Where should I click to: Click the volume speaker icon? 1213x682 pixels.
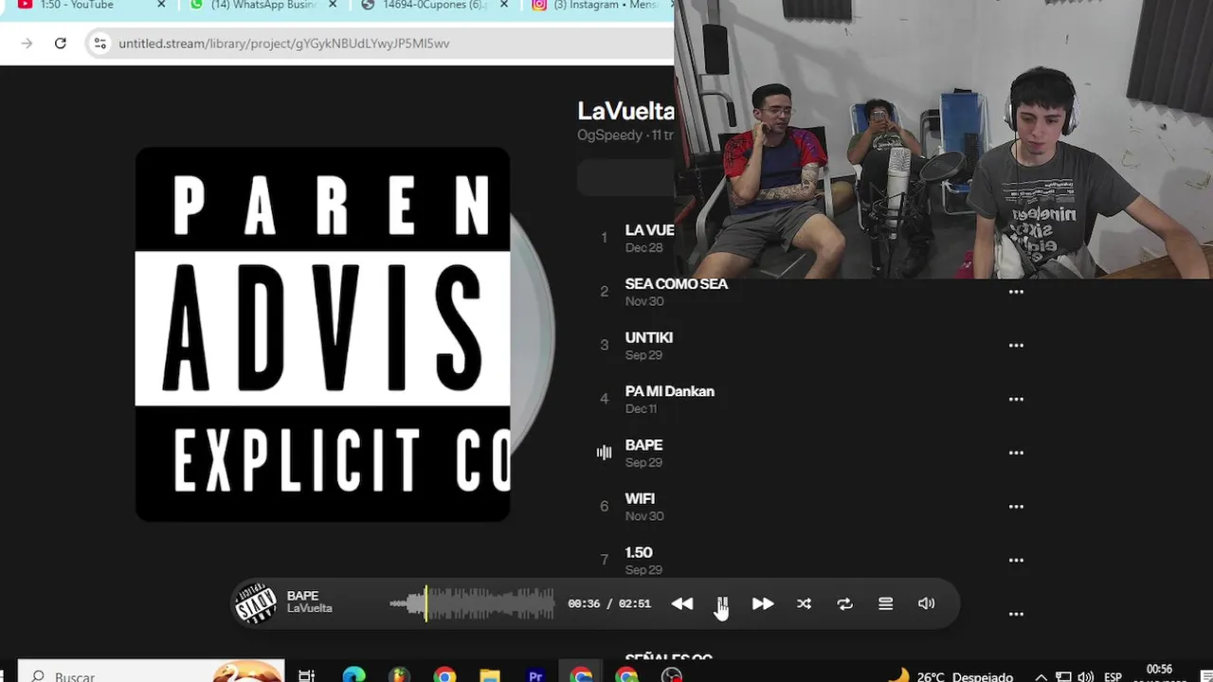pyautogui.click(x=926, y=603)
